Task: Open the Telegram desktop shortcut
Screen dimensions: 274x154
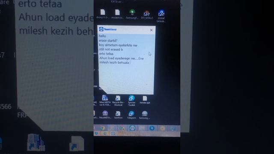Action: click(x=131, y=115)
